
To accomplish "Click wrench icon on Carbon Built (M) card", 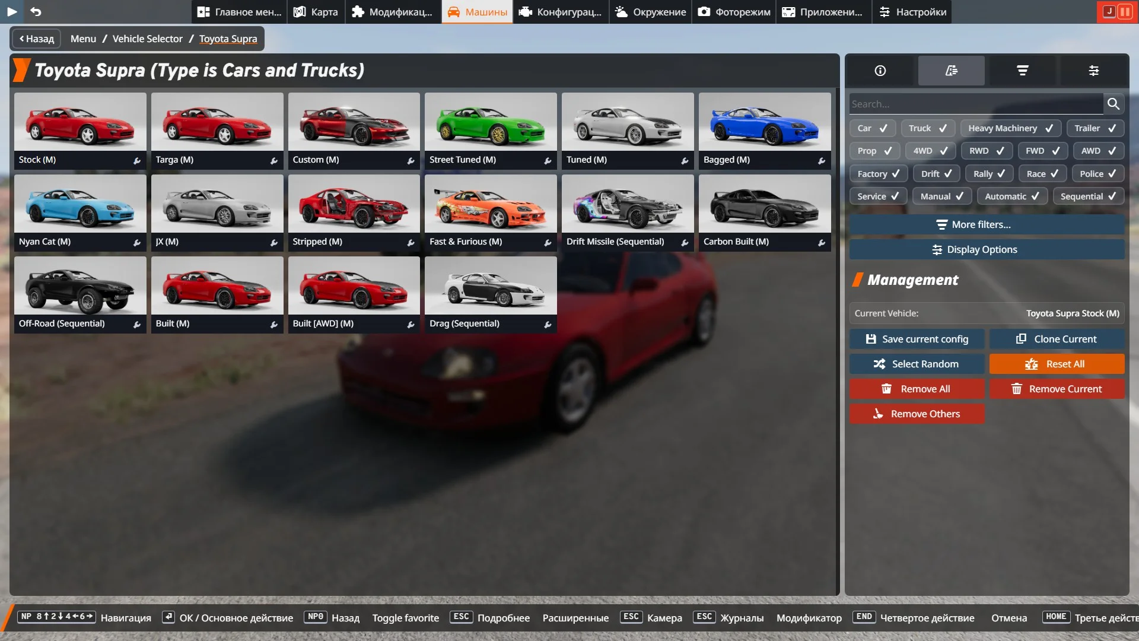I will coord(822,242).
